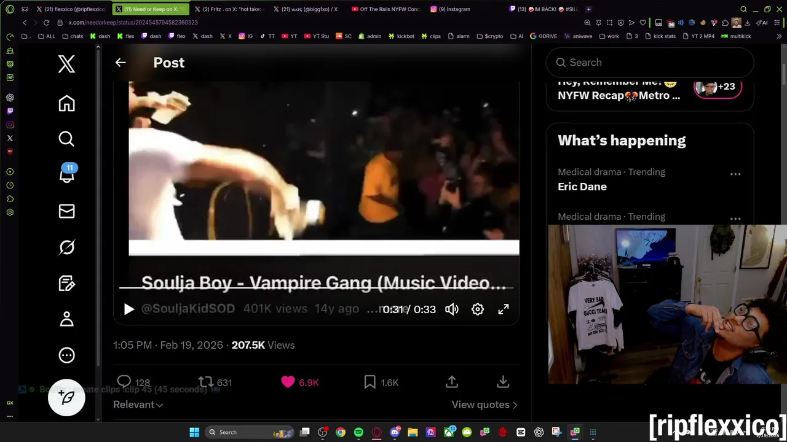Open the clips bookmark

click(x=431, y=36)
